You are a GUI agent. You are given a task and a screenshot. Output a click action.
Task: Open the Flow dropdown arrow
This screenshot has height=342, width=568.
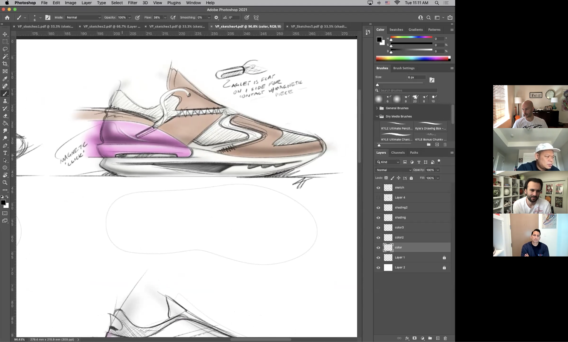pyautogui.click(x=165, y=17)
